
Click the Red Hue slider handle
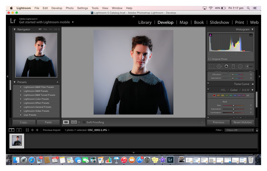pos(234,106)
